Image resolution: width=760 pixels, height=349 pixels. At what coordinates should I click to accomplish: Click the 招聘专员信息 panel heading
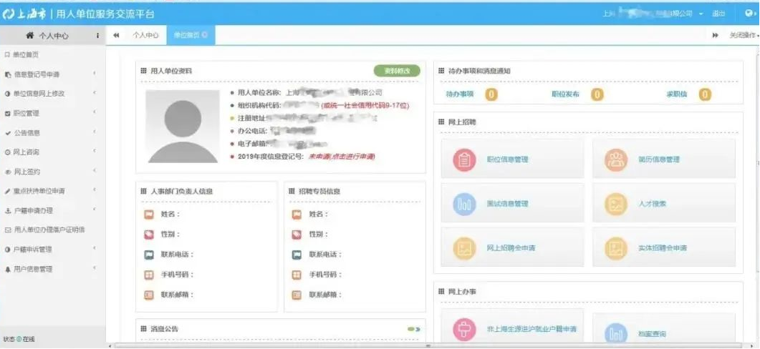point(319,192)
